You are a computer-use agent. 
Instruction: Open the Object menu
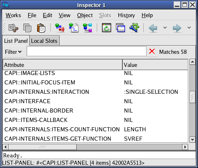click(85, 15)
